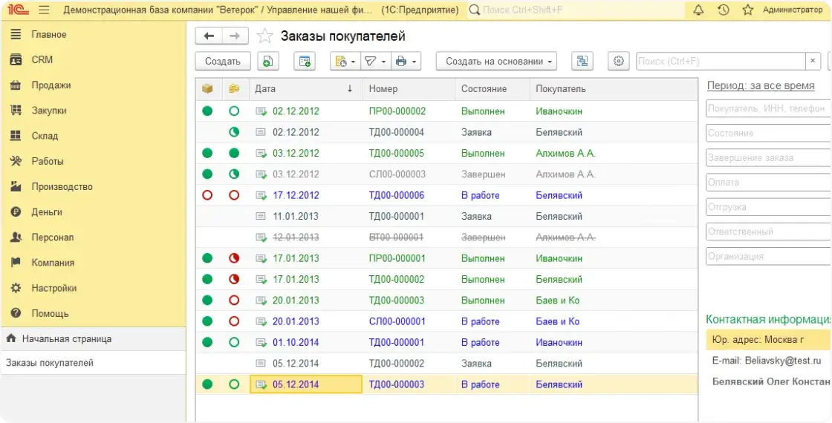
Task: Focus the global Поиск Ctrl+Shift+F field
Action: tap(576, 10)
